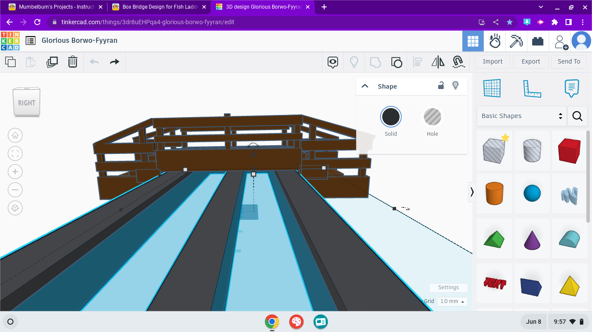Screen dimensions: 592x332
Task: Switch to Box Bridge Design tab
Action: click(x=156, y=7)
